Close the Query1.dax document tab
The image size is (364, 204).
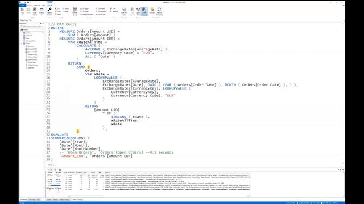30,20
